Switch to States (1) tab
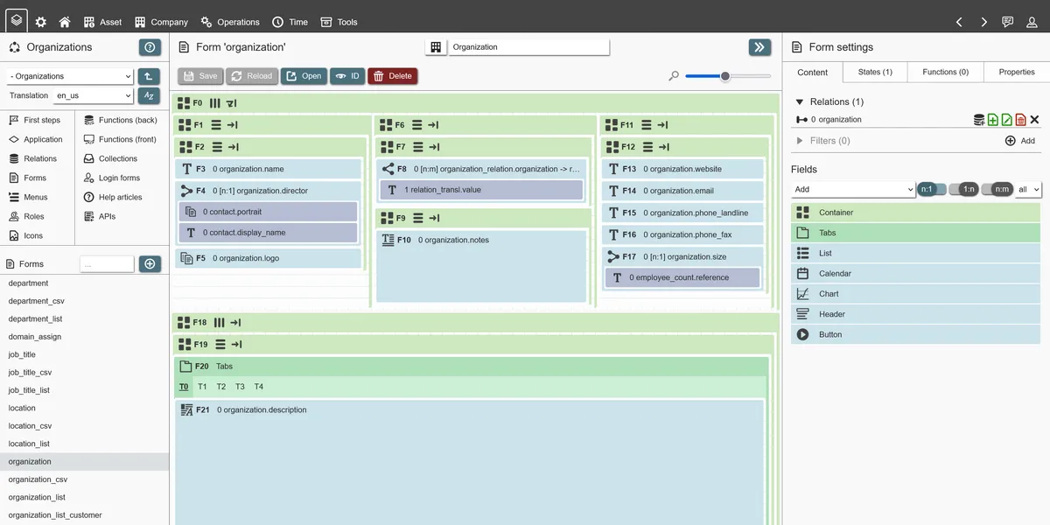1050x525 pixels. point(875,72)
